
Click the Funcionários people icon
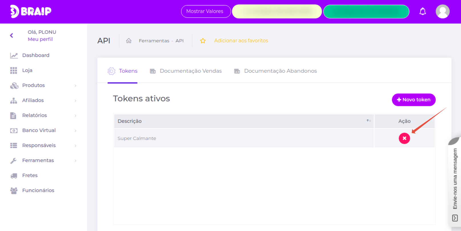click(14, 191)
